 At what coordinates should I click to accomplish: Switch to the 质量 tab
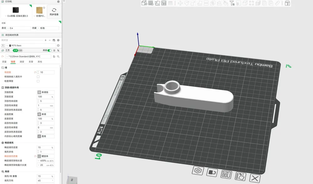pyautogui.click(x=4, y=62)
